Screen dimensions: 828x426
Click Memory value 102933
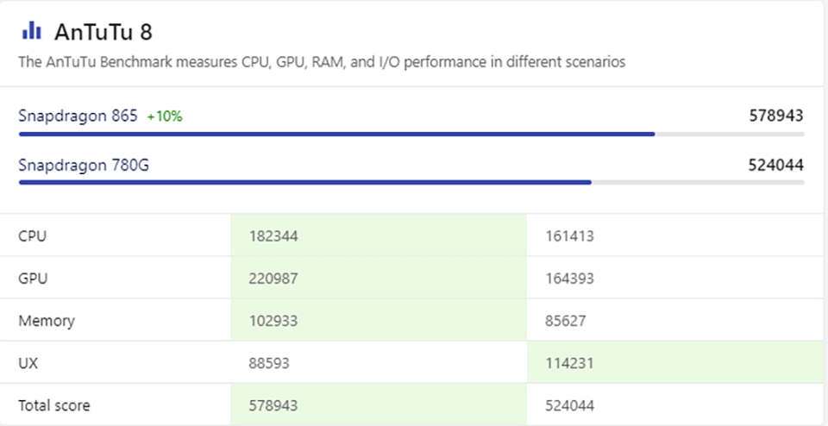[x=273, y=321]
